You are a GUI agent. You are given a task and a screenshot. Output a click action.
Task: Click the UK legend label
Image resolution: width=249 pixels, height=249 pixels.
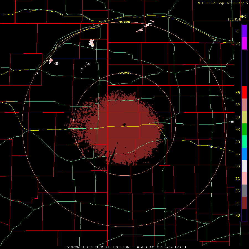tap(237, 43)
